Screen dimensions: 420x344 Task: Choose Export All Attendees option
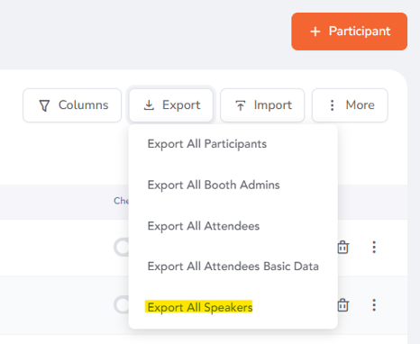204,226
